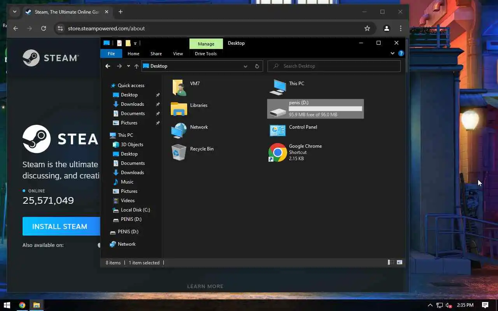Select the VM7 user folder icon
The height and width of the screenshot is (311, 498).
[179, 87]
